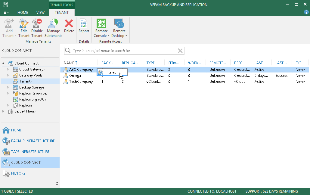
Task: Sort by the WORK column header
Action: [194, 63]
